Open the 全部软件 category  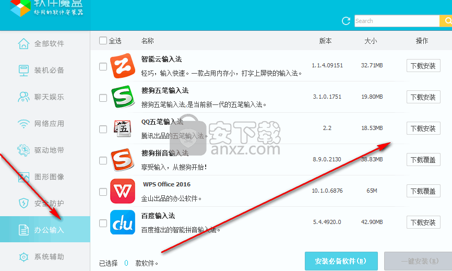click(45, 43)
